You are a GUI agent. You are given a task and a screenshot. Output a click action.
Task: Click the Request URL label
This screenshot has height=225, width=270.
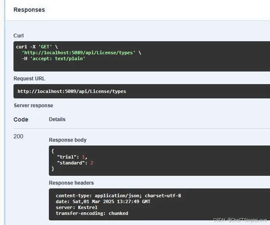tap(29, 79)
